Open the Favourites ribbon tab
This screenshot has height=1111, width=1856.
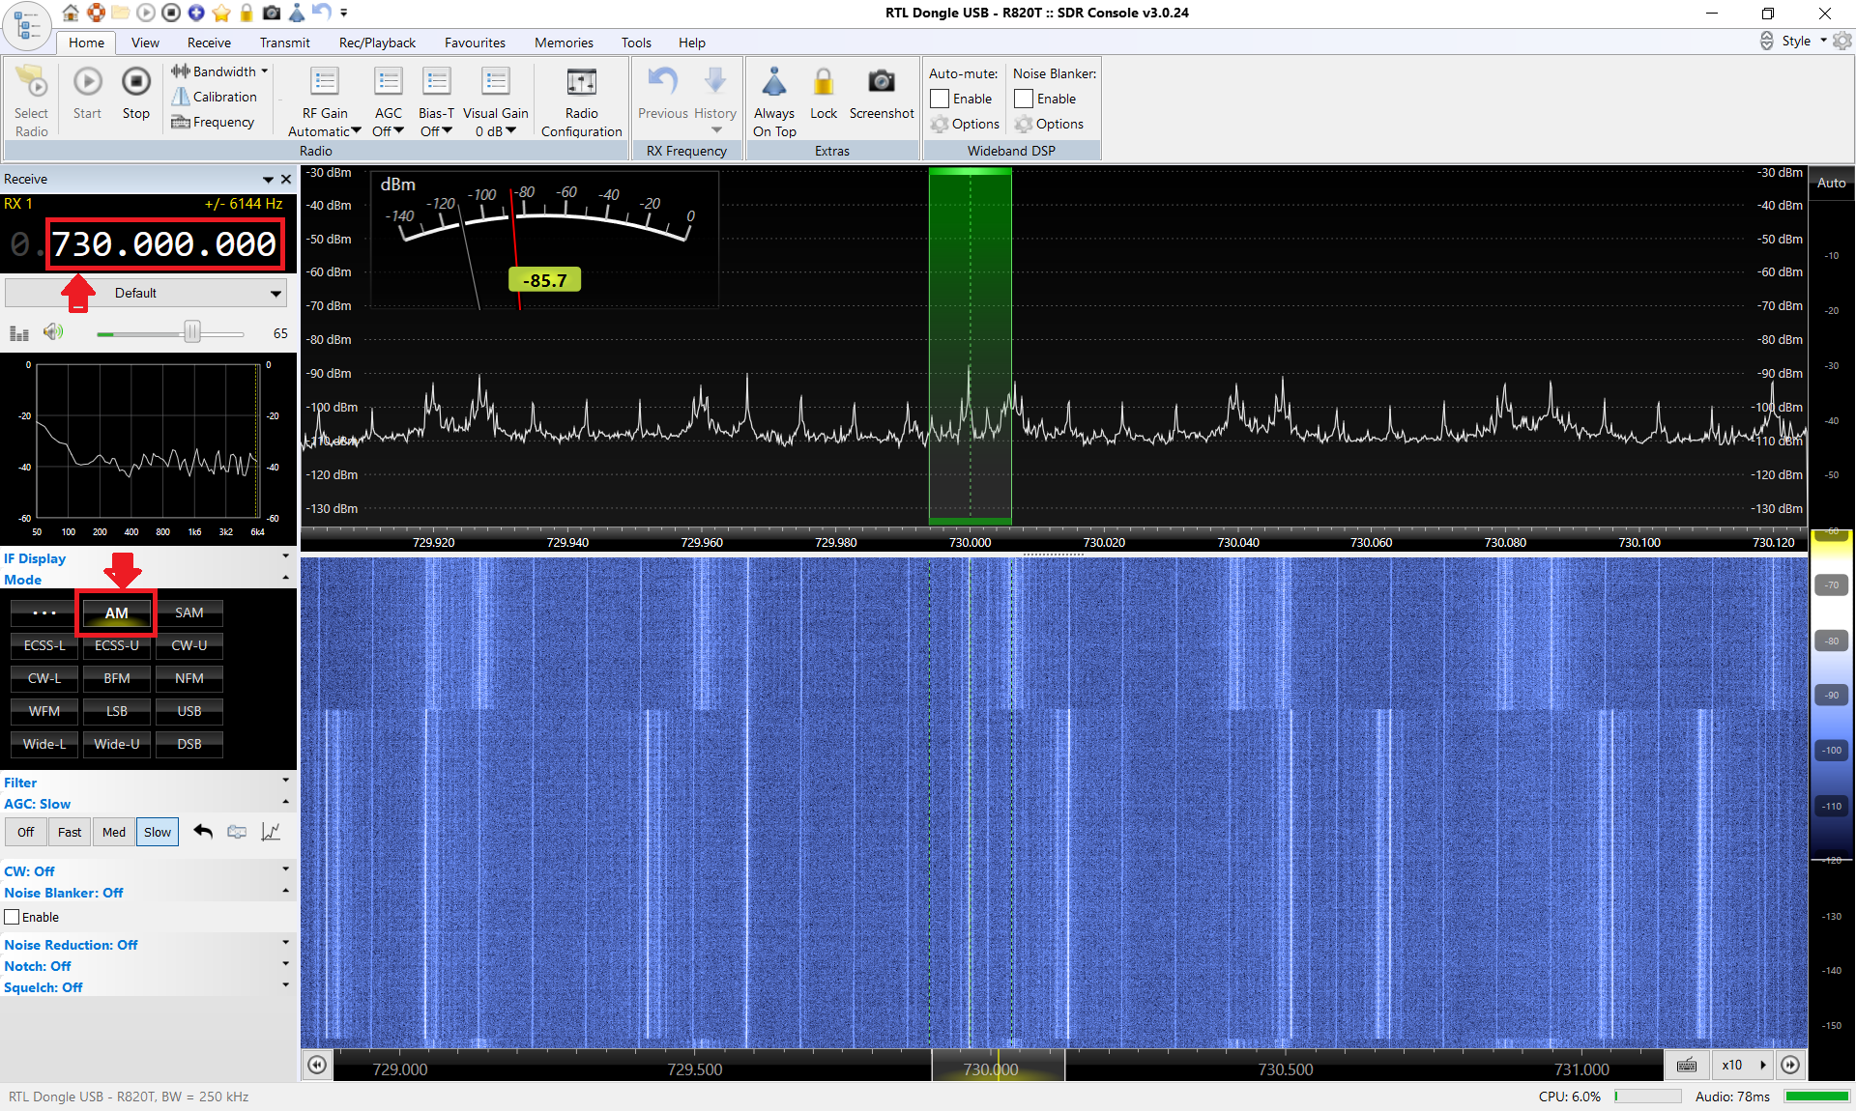click(475, 43)
